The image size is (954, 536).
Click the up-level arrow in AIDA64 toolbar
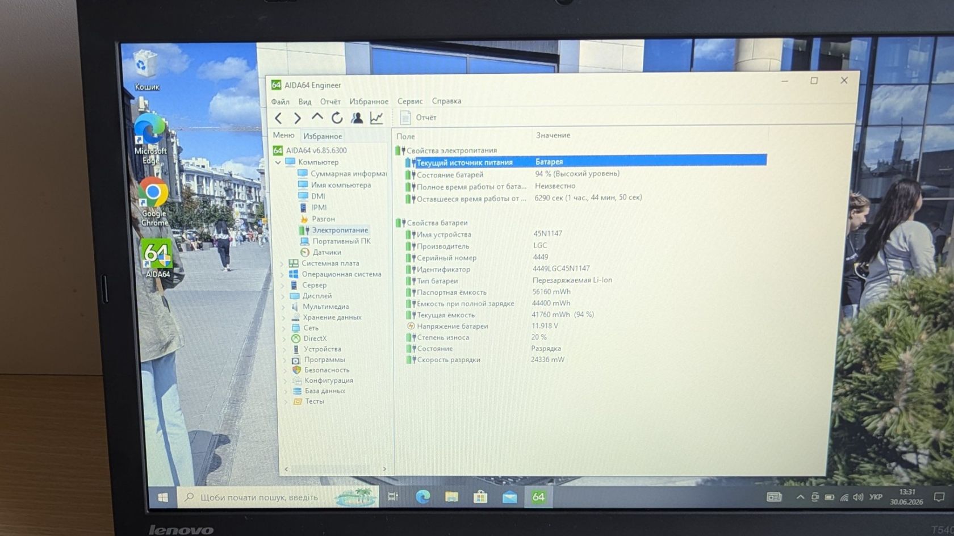(x=317, y=118)
